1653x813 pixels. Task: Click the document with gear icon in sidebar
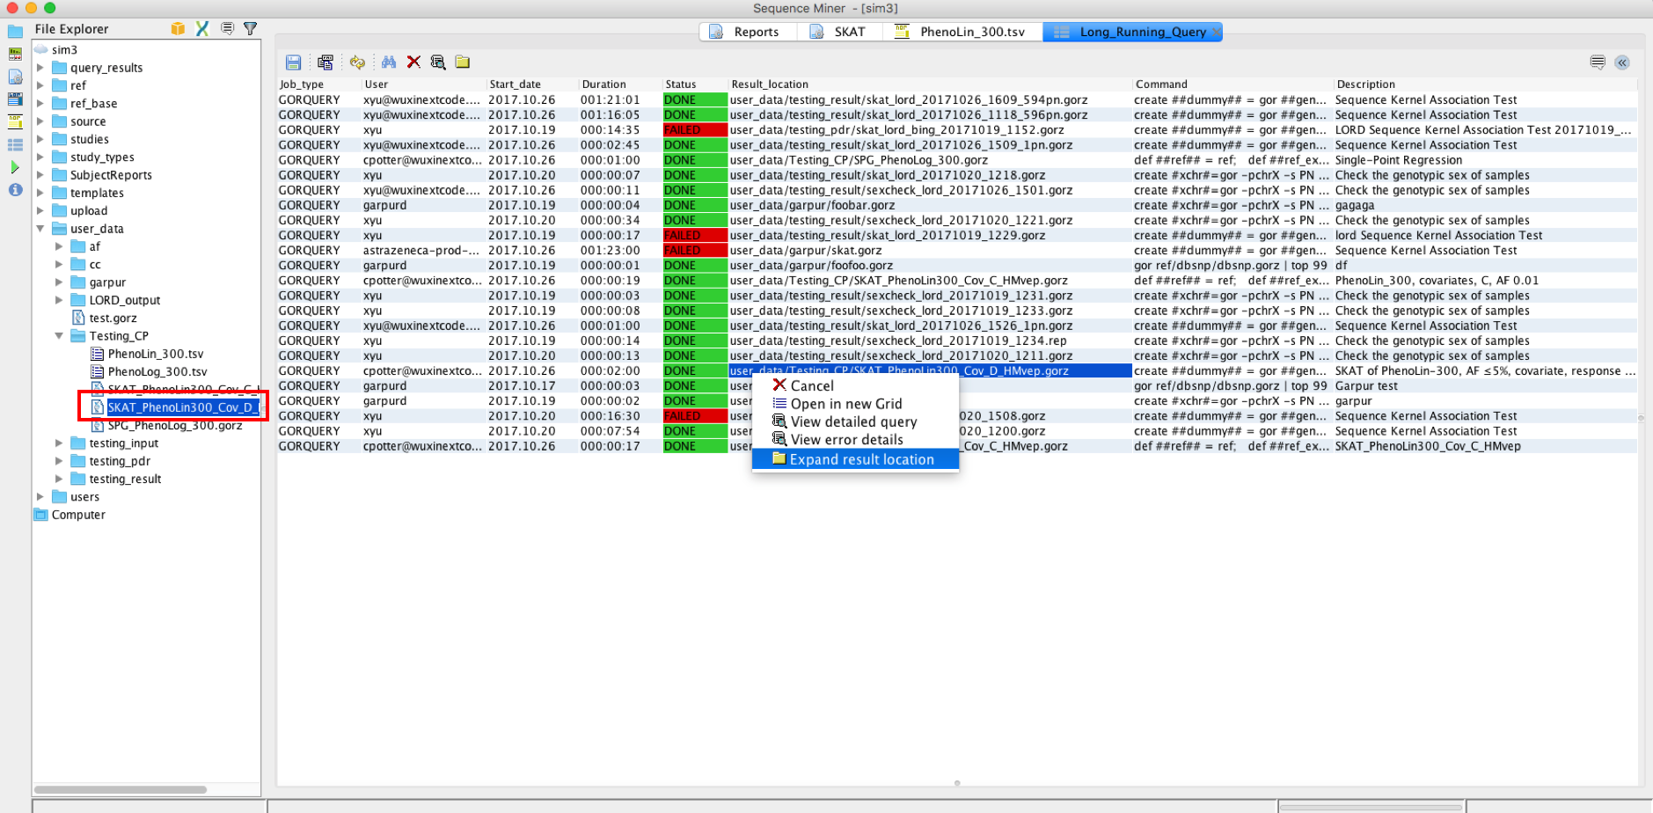[15, 77]
